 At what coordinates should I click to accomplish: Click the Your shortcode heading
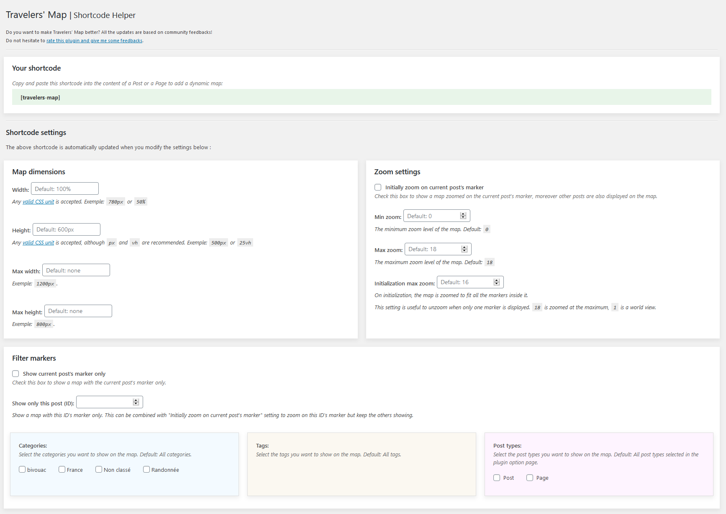click(x=36, y=68)
